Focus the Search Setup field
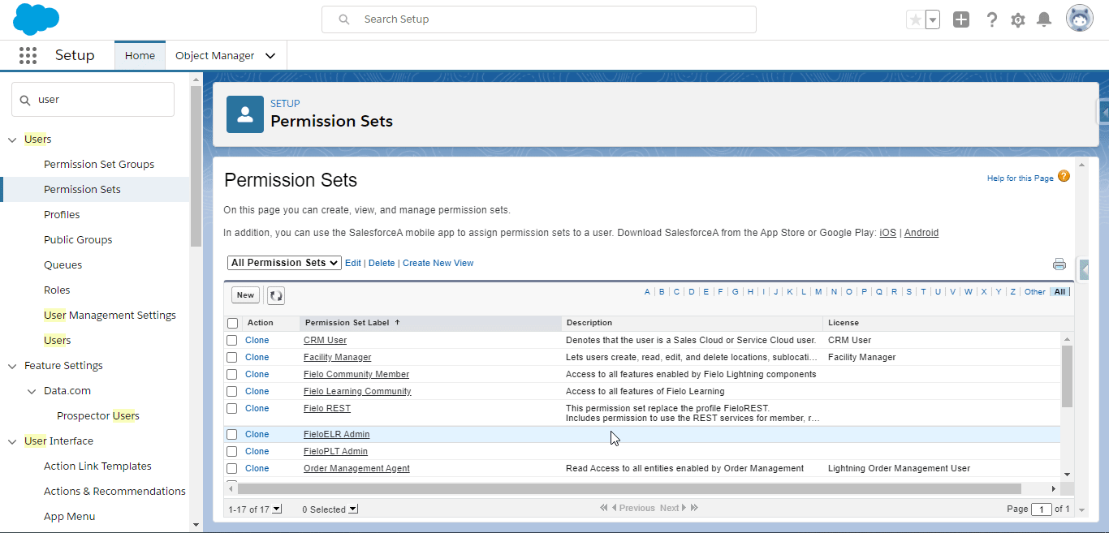This screenshot has width=1109, height=533. (539, 19)
